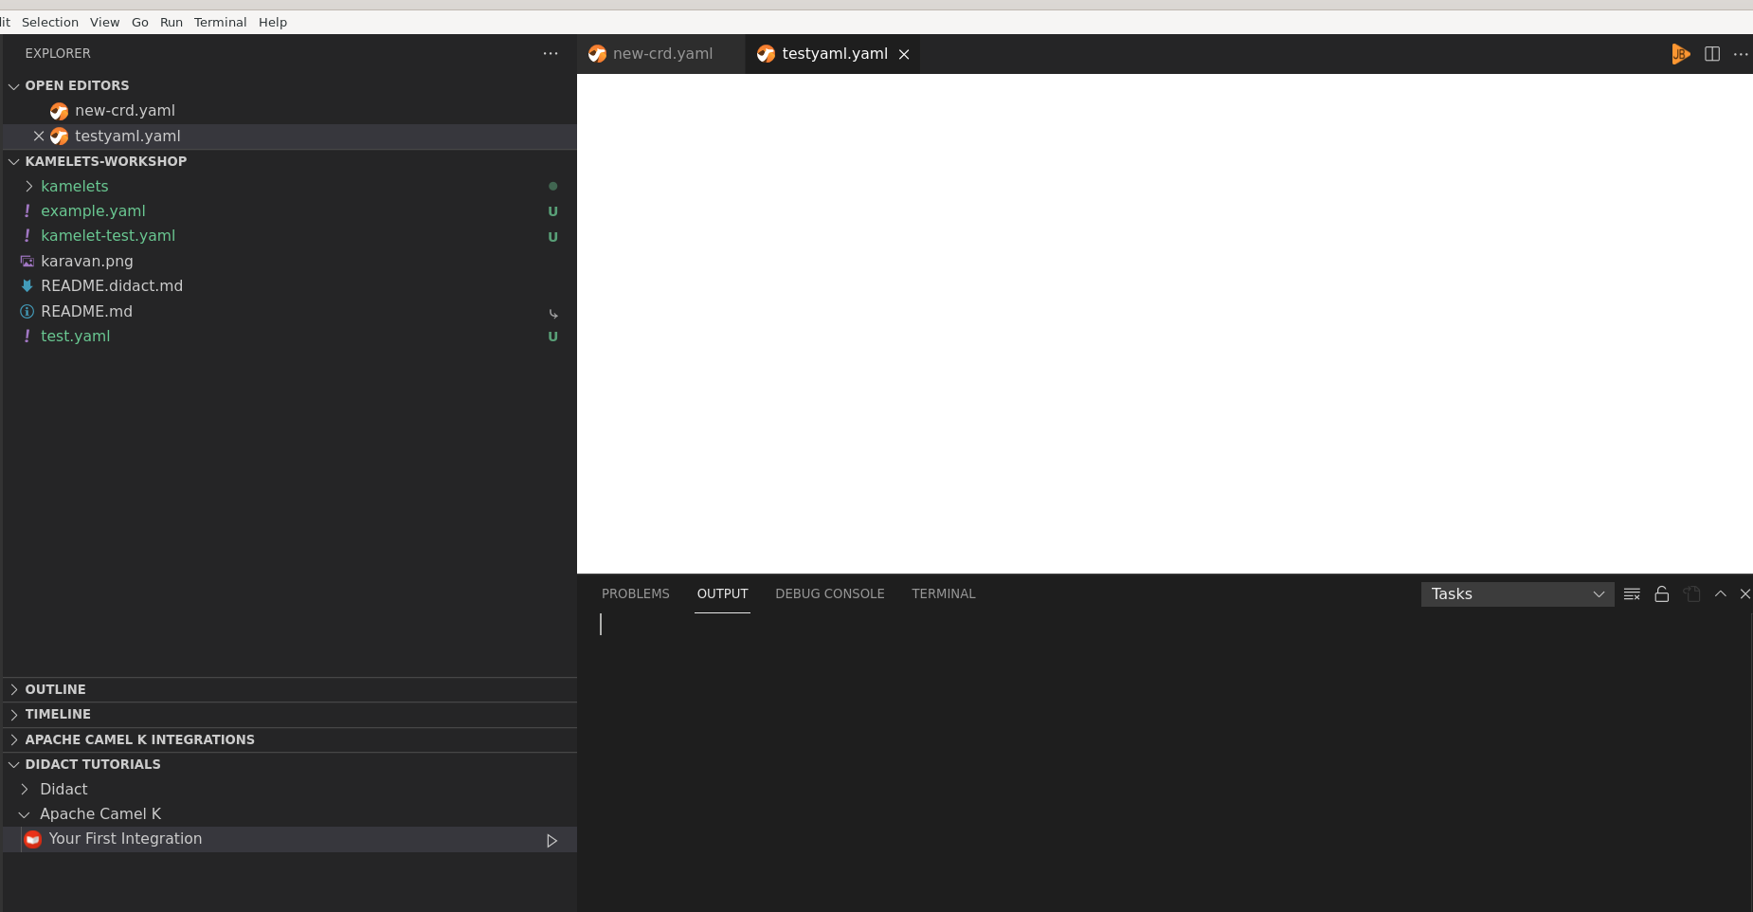Open the untracked example.yaml file

(93, 210)
